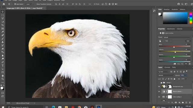Hide the Background copy layer
The width and height of the screenshot is (193, 108).
point(159,87)
